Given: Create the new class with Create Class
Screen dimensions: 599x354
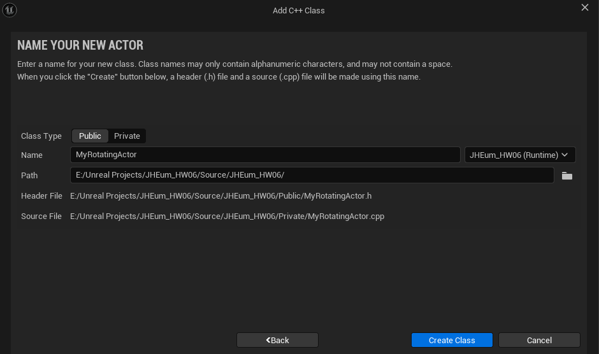Looking at the screenshot, I should 452,340.
